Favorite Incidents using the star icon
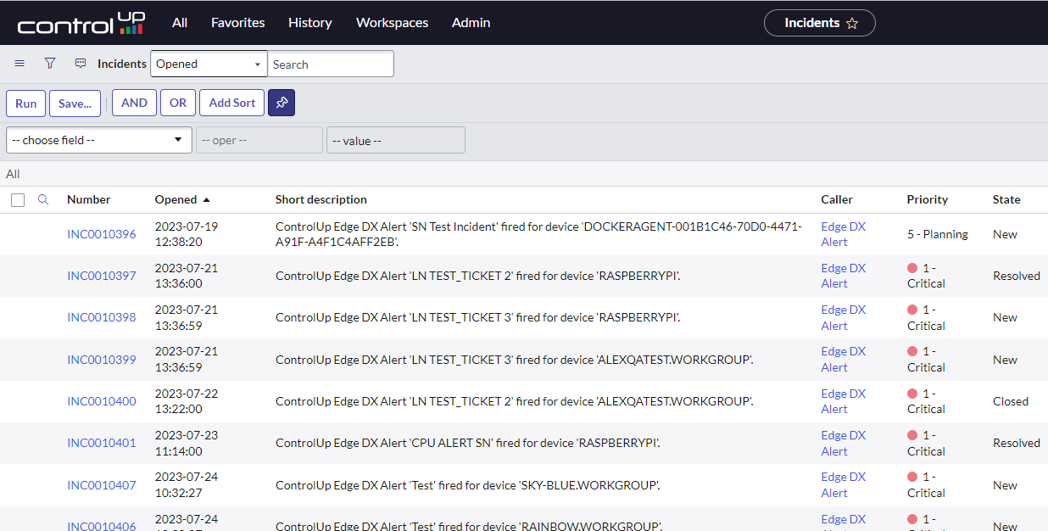This screenshot has height=531, width=1048. point(852,24)
